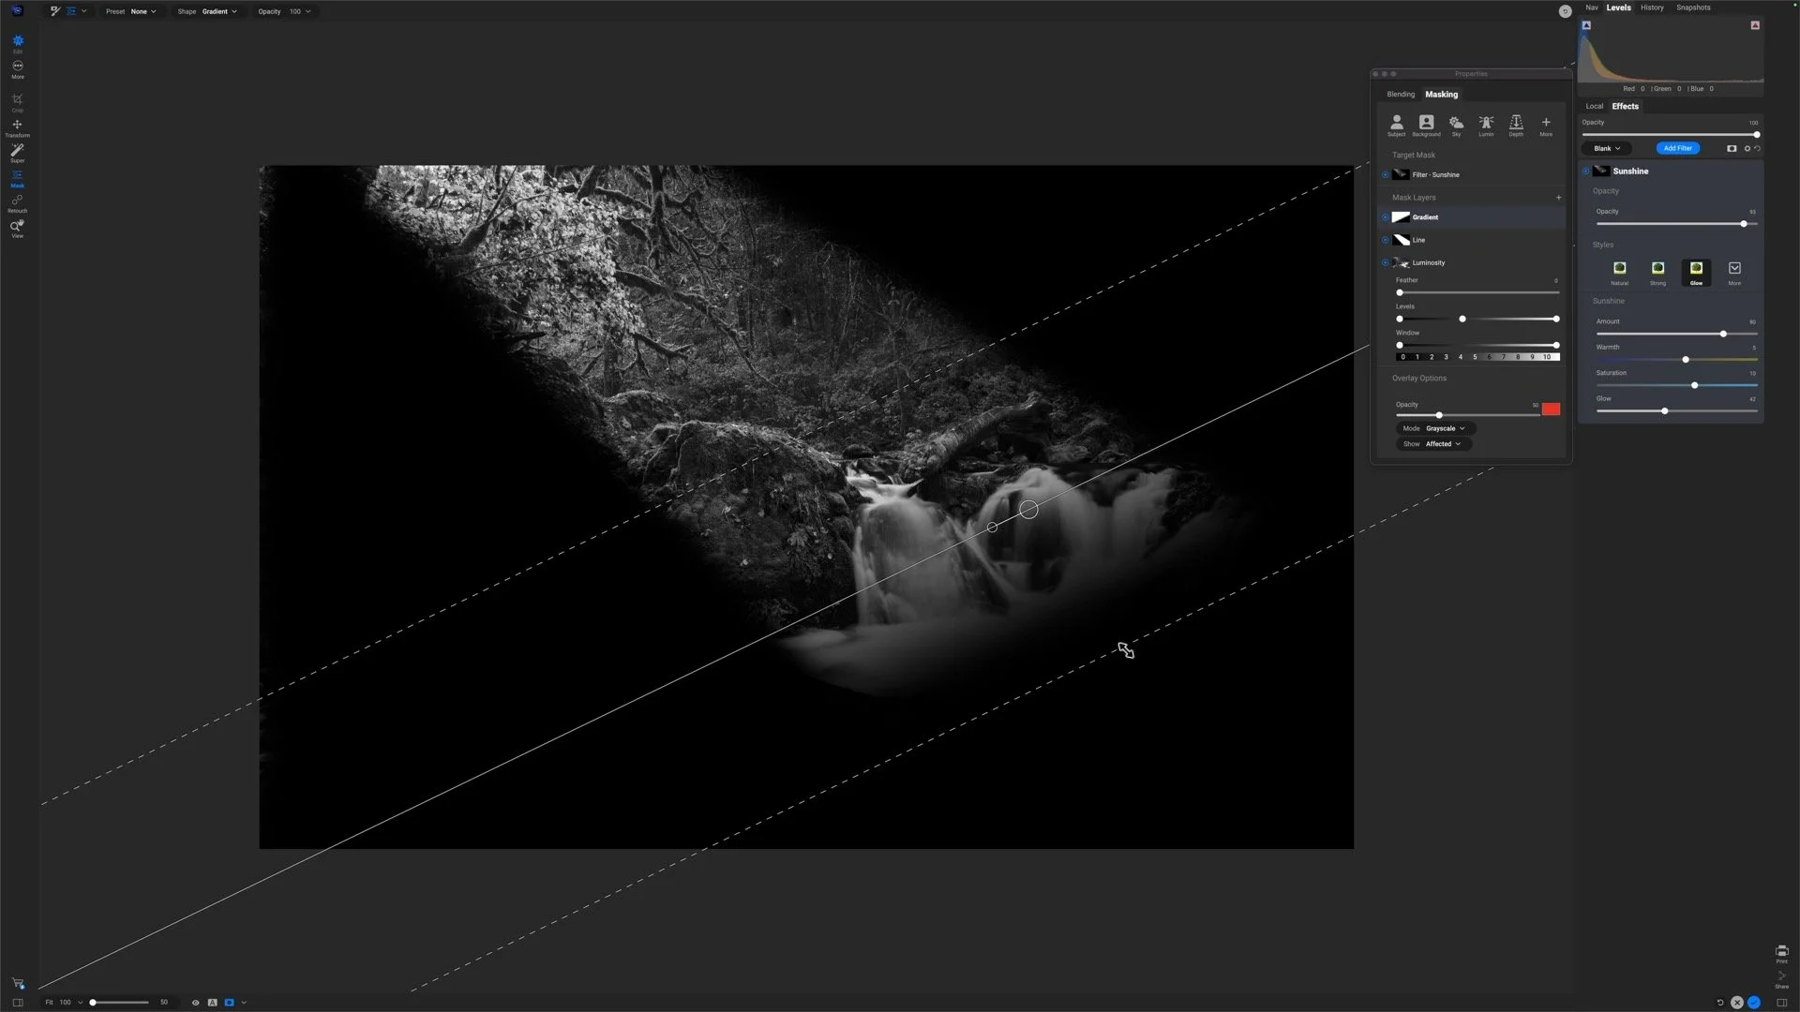Switch to the Blending tab
The image size is (1800, 1012).
pyautogui.click(x=1401, y=95)
